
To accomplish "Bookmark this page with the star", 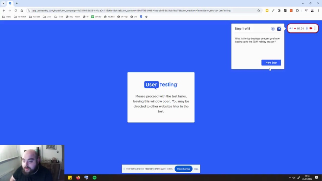I will coord(259,11).
